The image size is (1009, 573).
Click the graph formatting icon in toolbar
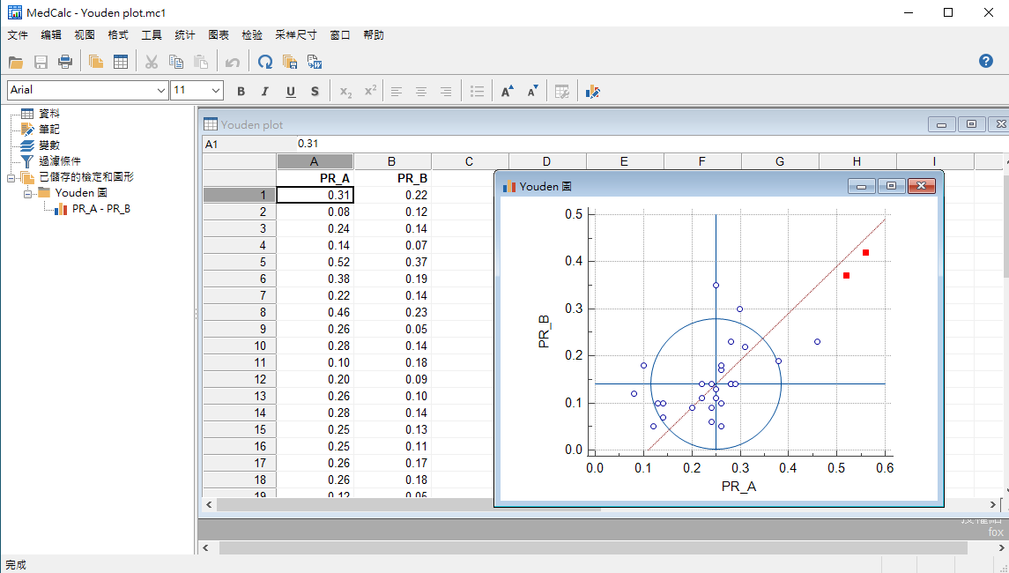(x=593, y=91)
